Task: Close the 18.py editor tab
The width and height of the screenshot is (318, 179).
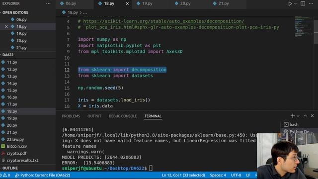Action: [127, 3]
